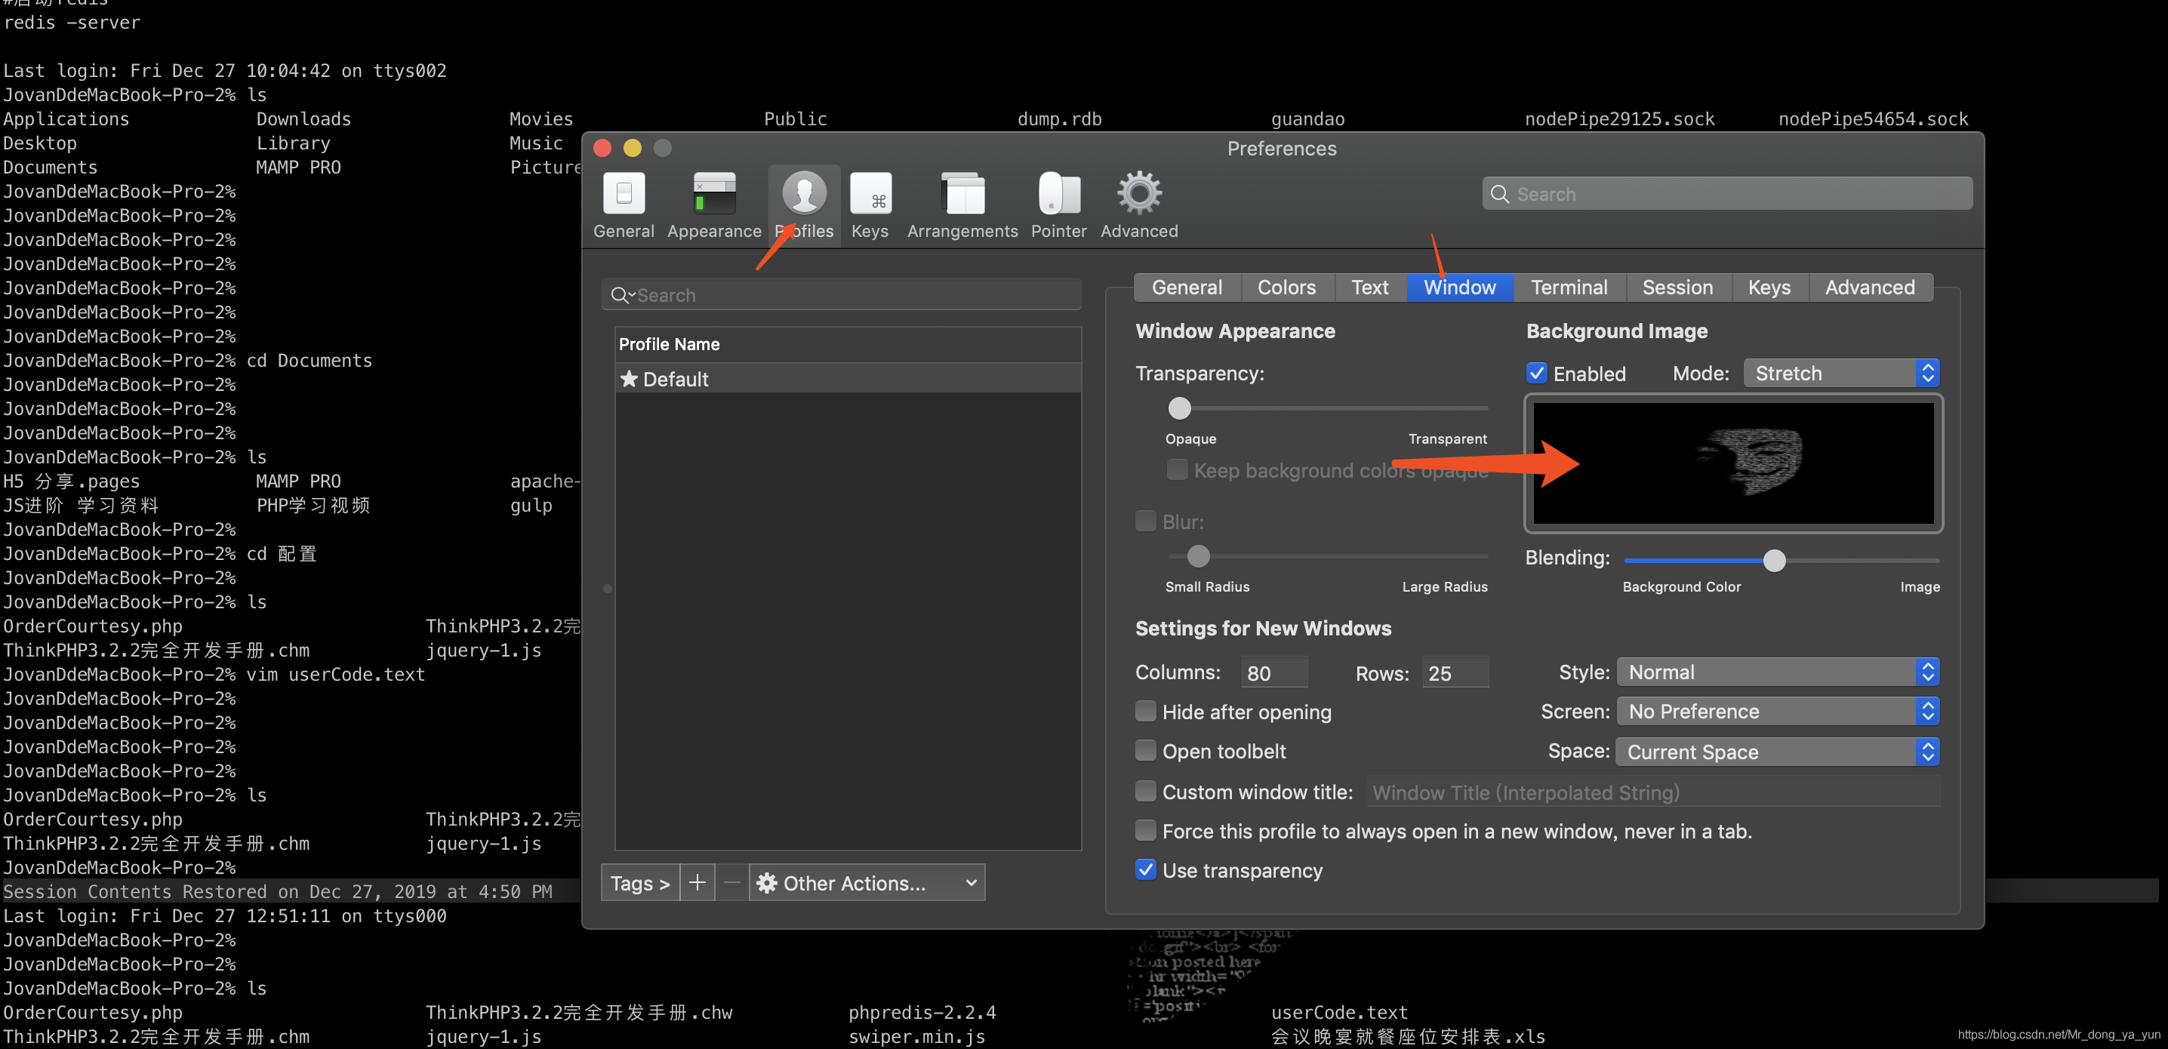Open the Advanced gear icon

[1138, 194]
